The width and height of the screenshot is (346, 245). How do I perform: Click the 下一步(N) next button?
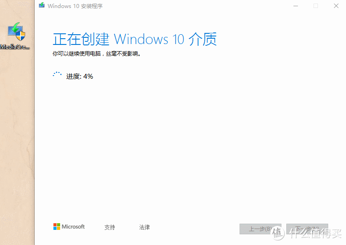pos(307,229)
